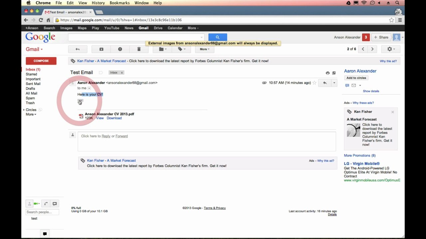Open the dropdown next to the Reply button
The width and height of the screenshot is (426, 239).
334,83
